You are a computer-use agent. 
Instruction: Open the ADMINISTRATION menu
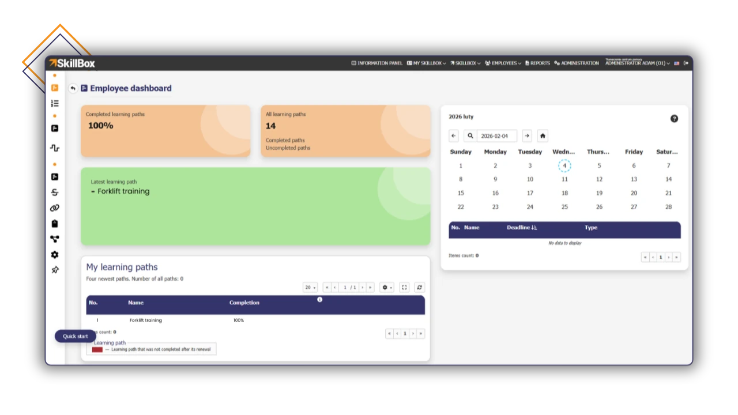576,63
